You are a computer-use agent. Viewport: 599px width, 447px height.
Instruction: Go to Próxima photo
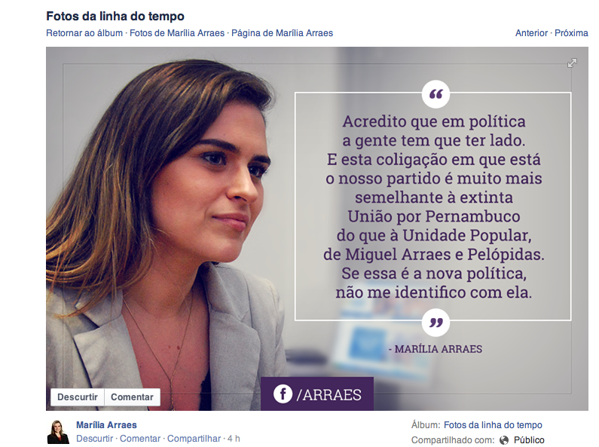pos(571,33)
